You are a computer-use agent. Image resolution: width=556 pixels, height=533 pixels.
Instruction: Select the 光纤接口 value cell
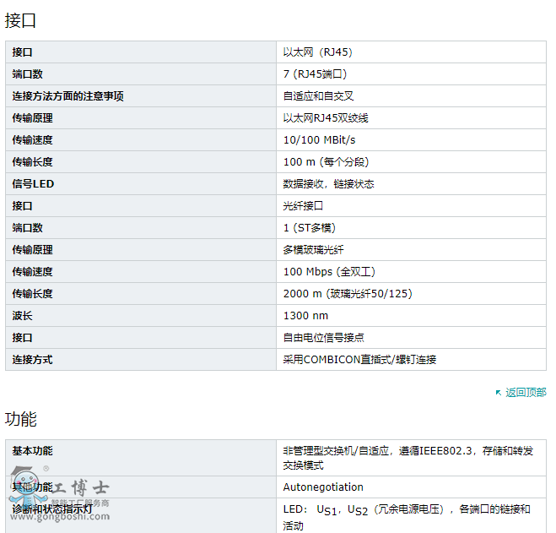[303, 206]
